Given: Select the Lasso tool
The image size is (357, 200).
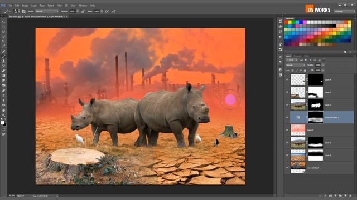Looking at the screenshot, I should point(3,32).
